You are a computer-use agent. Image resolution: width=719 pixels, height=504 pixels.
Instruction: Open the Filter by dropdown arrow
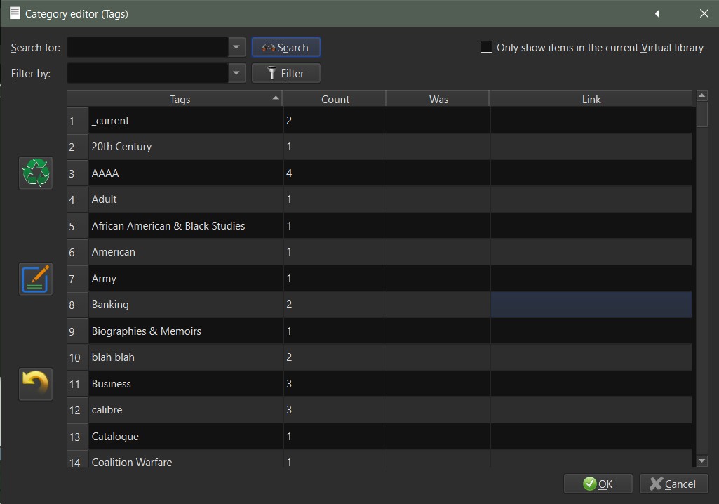click(x=236, y=73)
